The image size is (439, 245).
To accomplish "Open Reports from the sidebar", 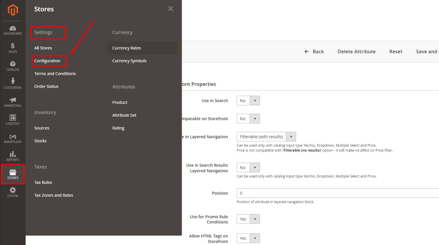I will click(x=13, y=156).
